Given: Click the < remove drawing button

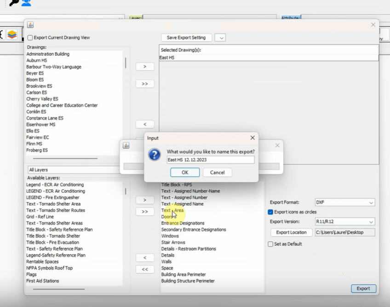Looking at the screenshot, I should click(x=145, y=124).
